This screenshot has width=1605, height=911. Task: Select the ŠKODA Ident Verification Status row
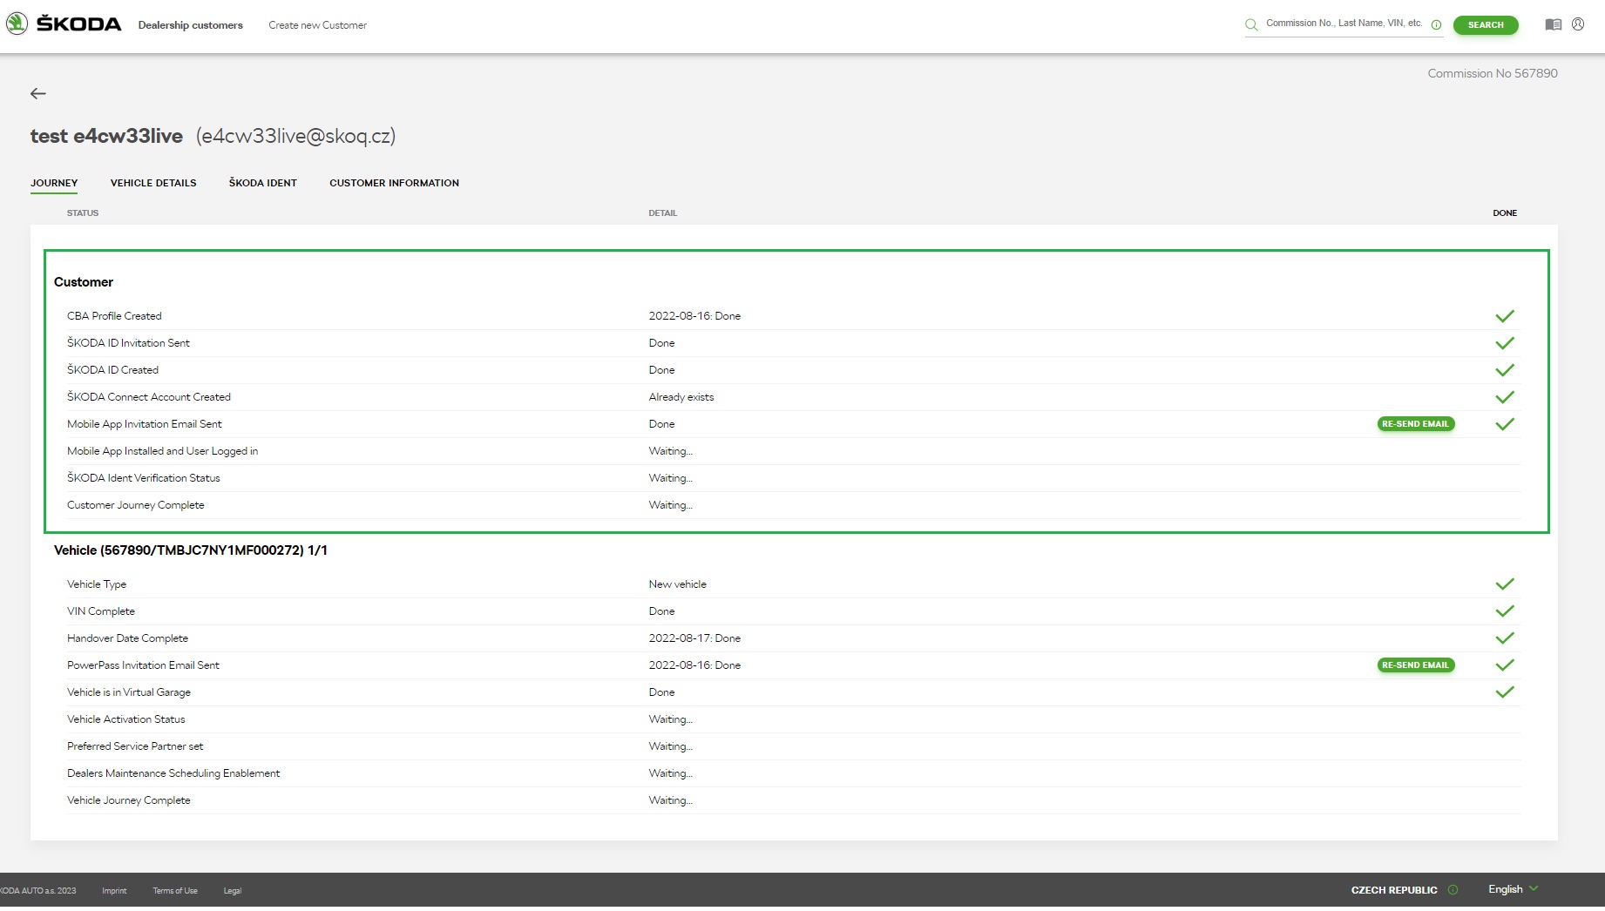[x=795, y=478]
